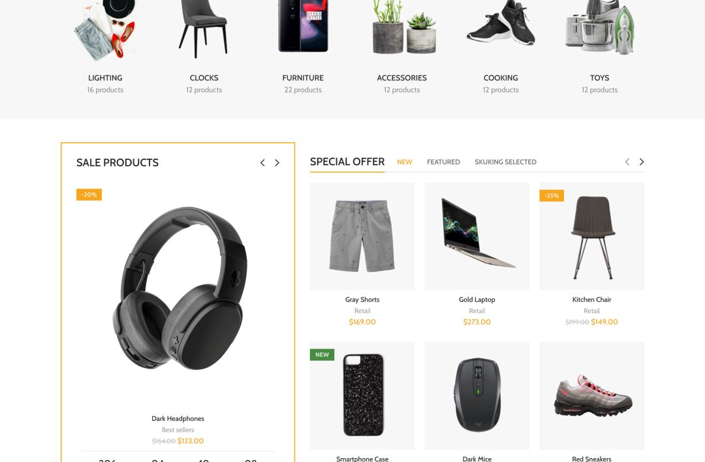Click the Dark Mice mouse image
Viewport: 705px width, 462px height.
(477, 395)
